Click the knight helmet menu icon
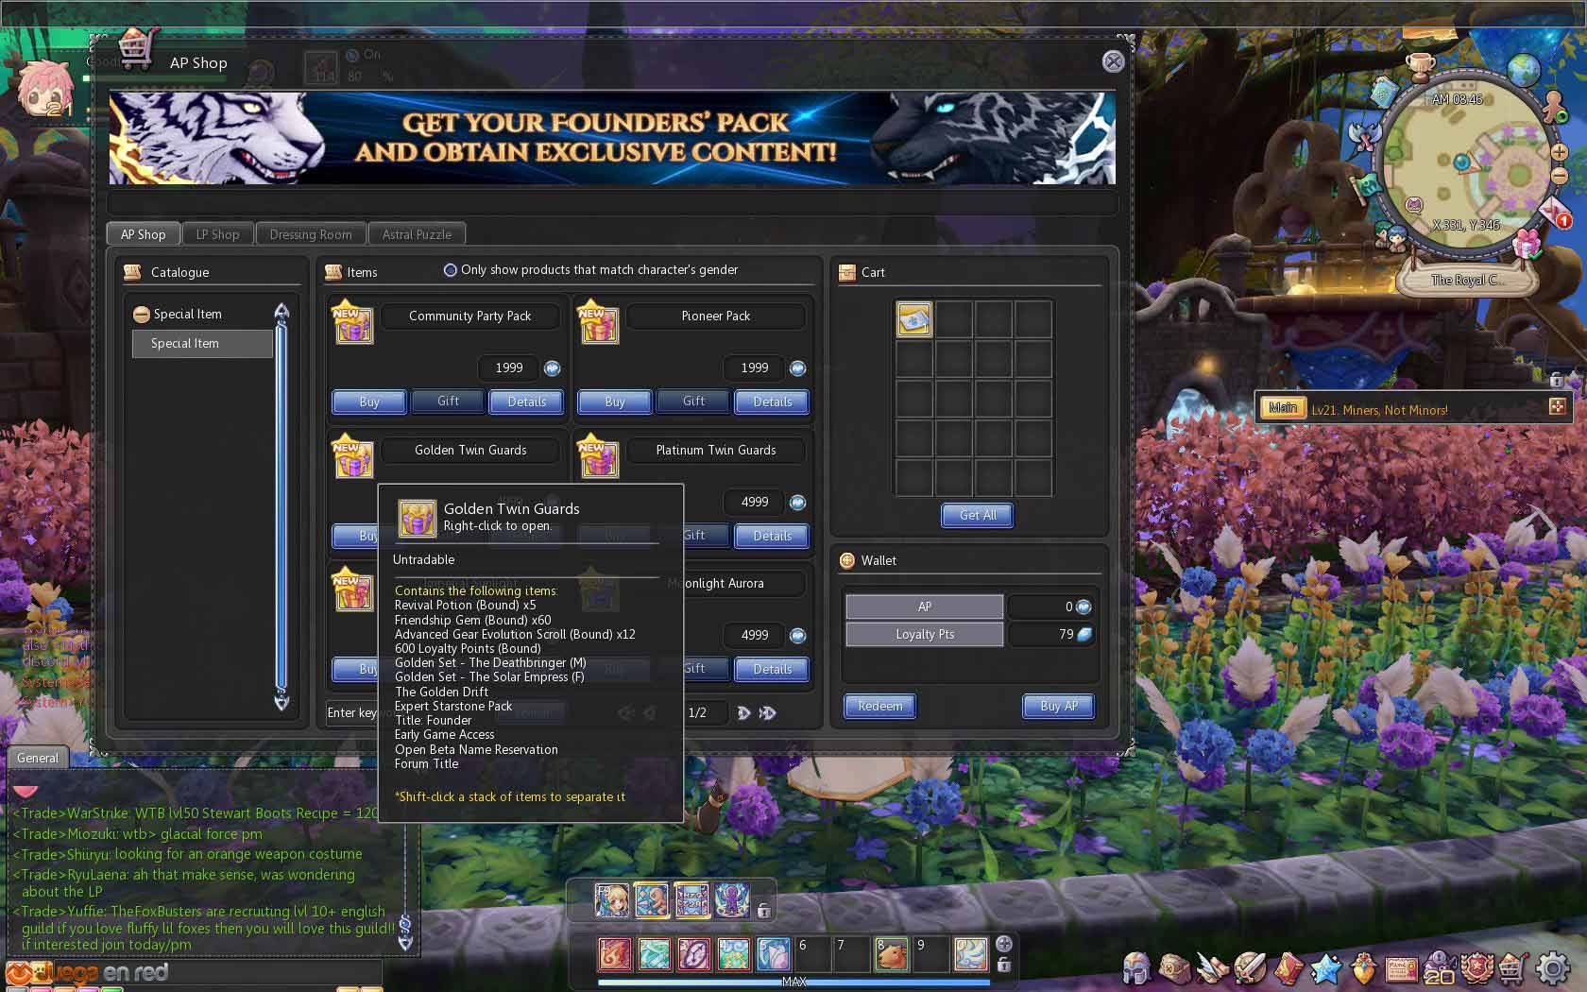The height and width of the screenshot is (992, 1587). point(1137,968)
